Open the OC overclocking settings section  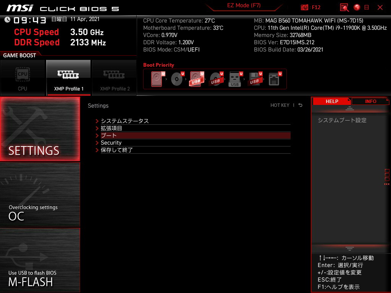40,195
